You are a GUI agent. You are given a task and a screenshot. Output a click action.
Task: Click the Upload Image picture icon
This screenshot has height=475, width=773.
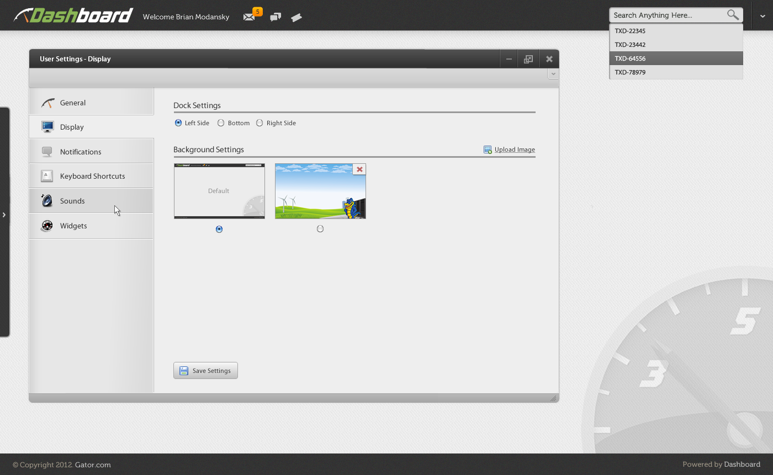pyautogui.click(x=488, y=150)
